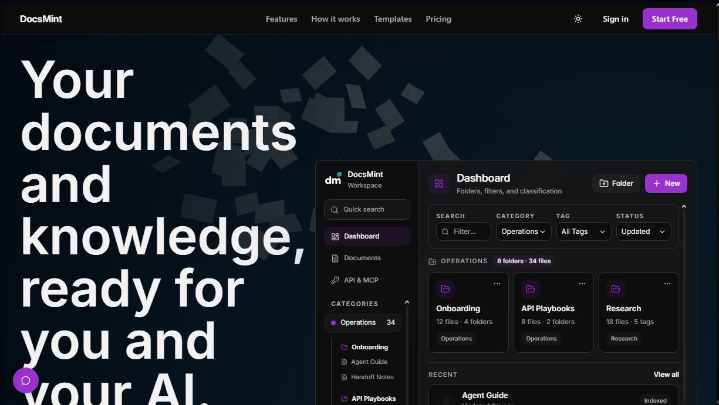Open Agent Guide in the sidebar tree
The width and height of the screenshot is (719, 405).
369,362
